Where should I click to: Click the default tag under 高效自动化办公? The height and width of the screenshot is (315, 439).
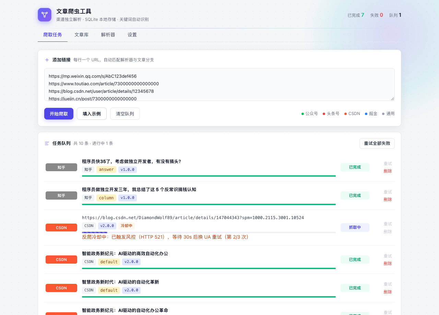coord(109,262)
